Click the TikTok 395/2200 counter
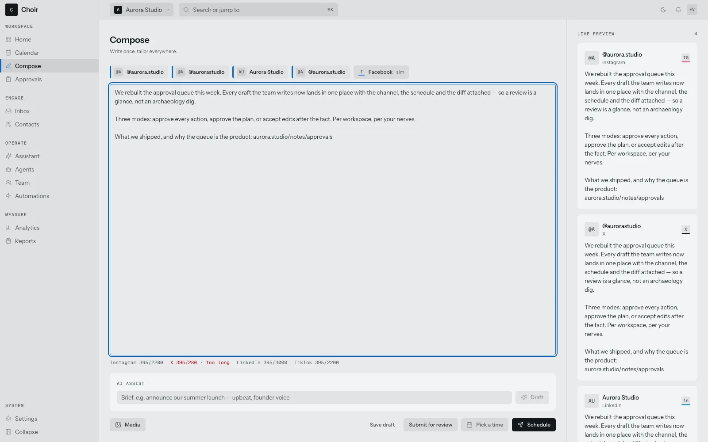The height and width of the screenshot is (442, 708). 316,363
